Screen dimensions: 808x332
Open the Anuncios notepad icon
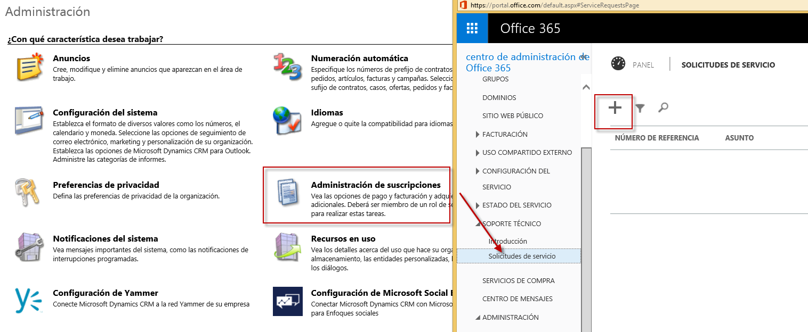coord(29,67)
